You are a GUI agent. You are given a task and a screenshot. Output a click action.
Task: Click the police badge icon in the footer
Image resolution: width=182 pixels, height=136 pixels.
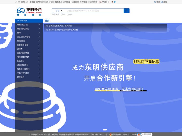(110, 134)
